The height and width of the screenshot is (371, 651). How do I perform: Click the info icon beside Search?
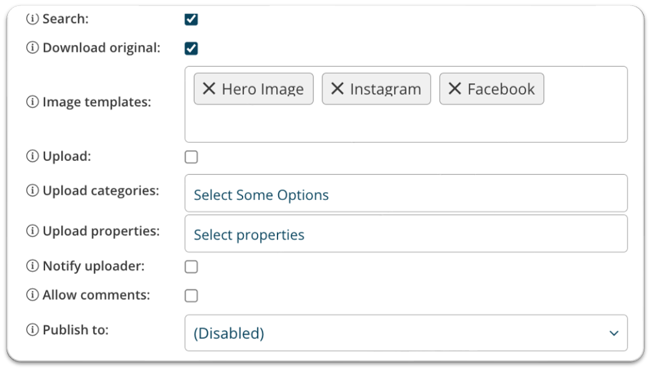[32, 19]
